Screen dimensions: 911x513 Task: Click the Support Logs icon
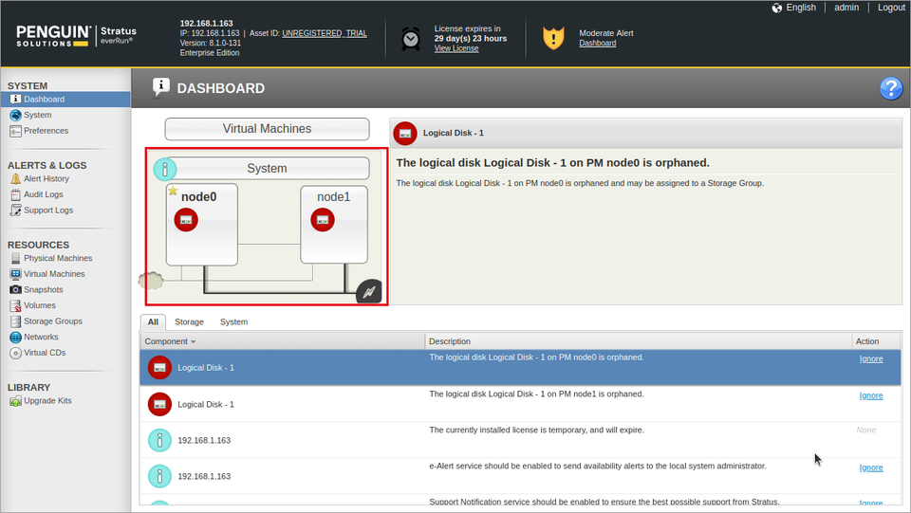pyautogui.click(x=16, y=211)
